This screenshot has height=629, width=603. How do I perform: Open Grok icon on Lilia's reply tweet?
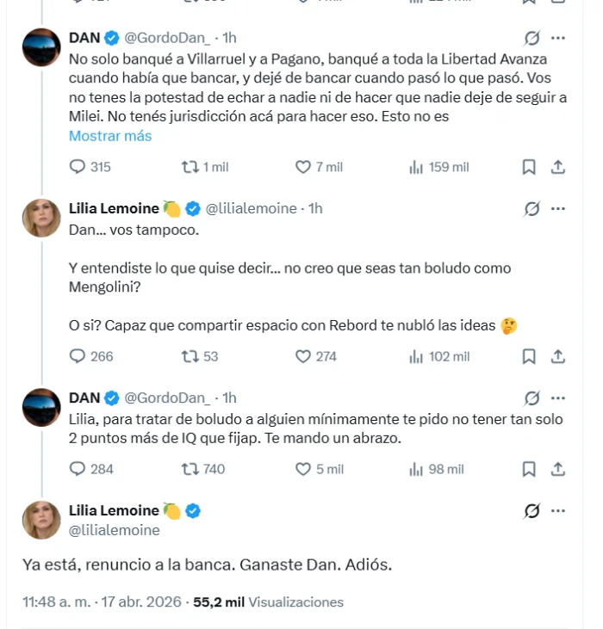coord(532,209)
